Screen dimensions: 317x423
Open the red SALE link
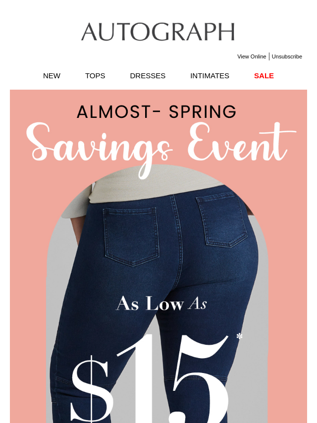(x=264, y=76)
